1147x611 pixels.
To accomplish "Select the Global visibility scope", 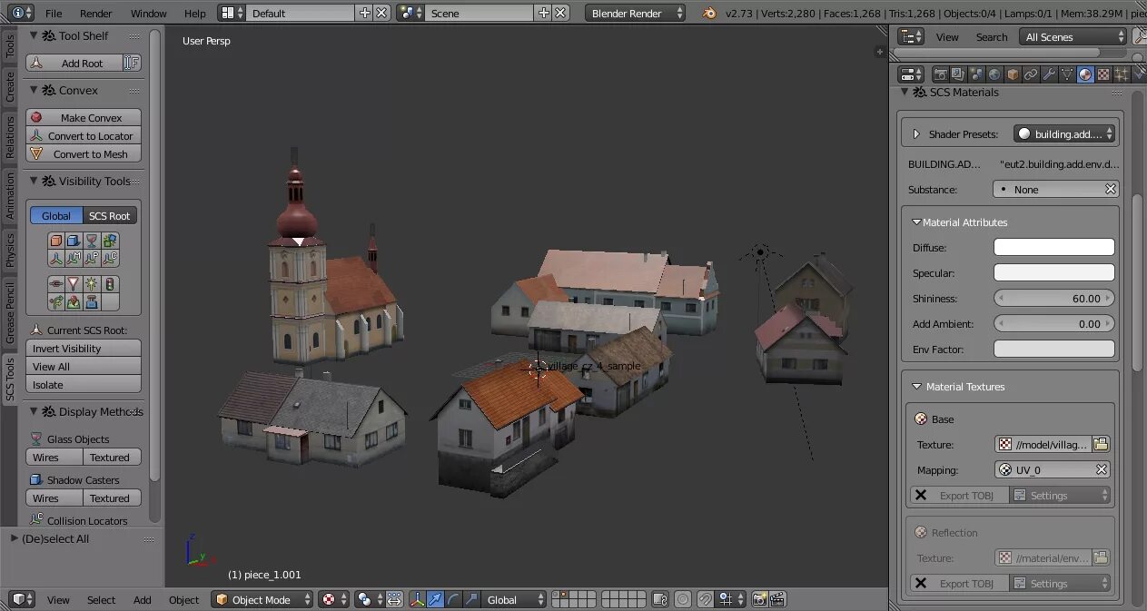I will pyautogui.click(x=56, y=215).
